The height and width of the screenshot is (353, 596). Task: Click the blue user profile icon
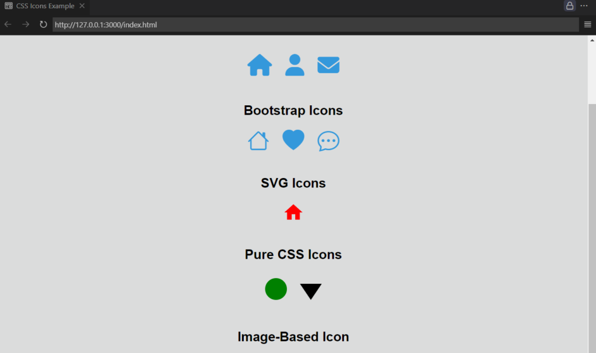(x=295, y=65)
